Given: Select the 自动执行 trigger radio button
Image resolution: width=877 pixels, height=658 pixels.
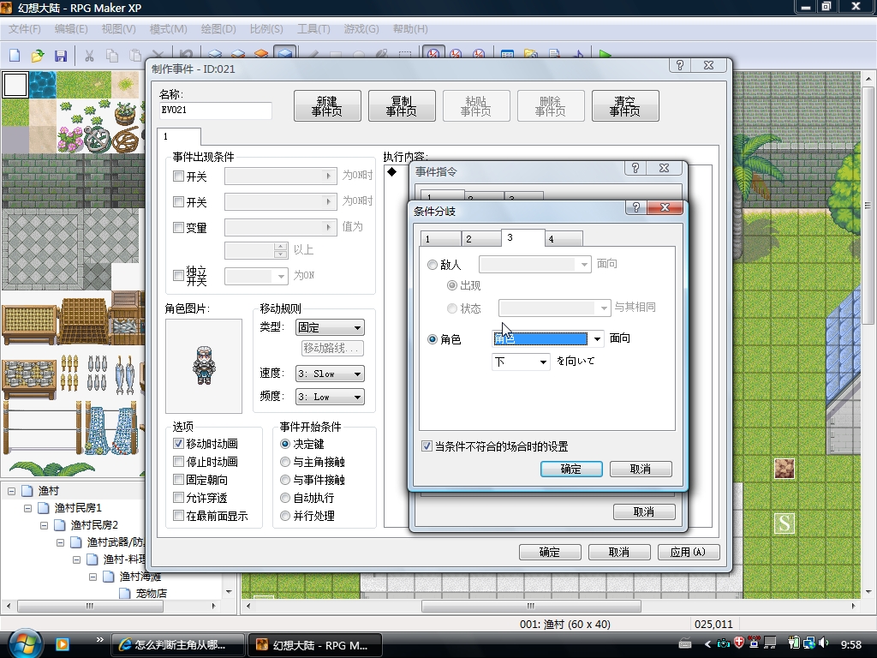Looking at the screenshot, I should [285, 498].
